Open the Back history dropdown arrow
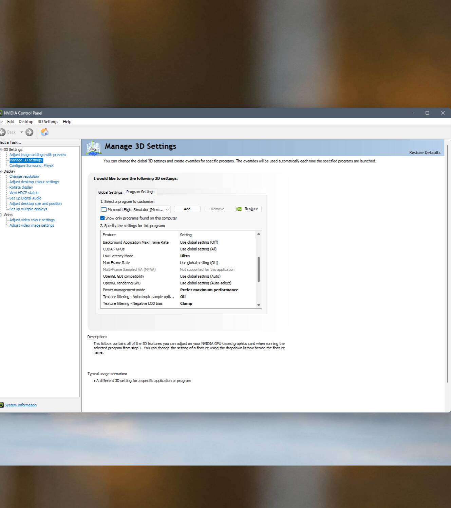The width and height of the screenshot is (451, 508). (x=21, y=132)
